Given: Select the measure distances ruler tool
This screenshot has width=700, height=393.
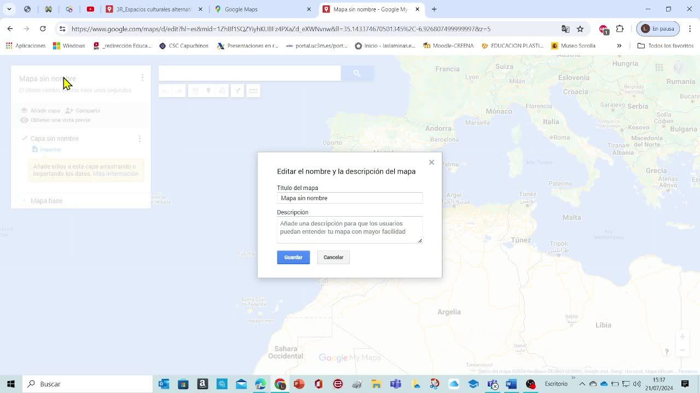Looking at the screenshot, I should tap(253, 91).
